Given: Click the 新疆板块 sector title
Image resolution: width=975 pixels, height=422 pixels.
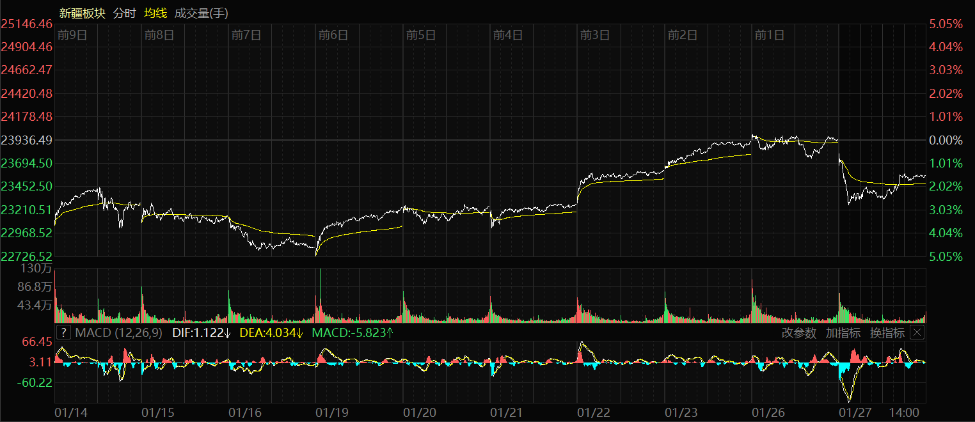Looking at the screenshot, I should click(83, 13).
